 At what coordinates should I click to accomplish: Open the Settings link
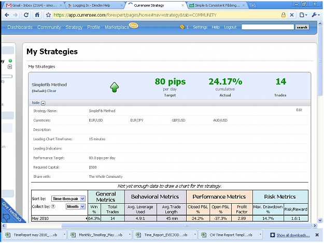click(200, 27)
